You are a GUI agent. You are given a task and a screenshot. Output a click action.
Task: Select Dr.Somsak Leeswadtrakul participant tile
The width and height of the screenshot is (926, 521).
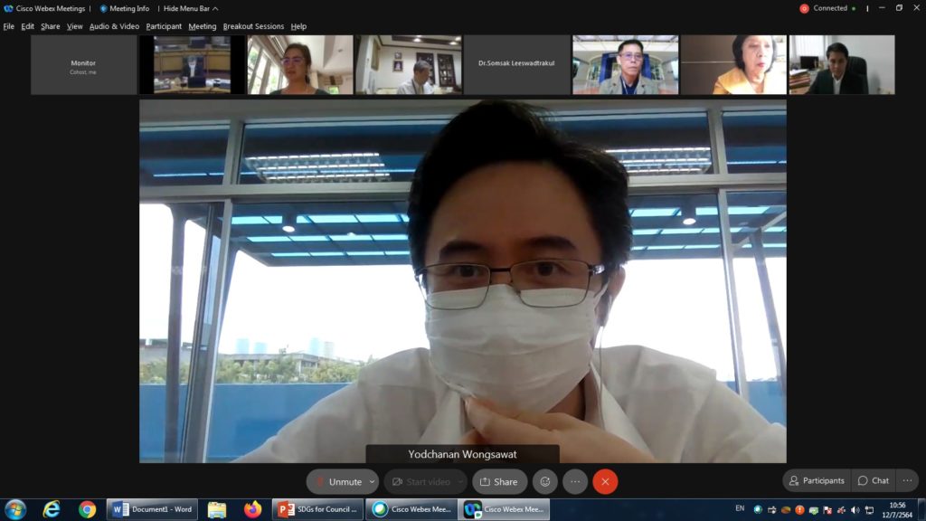pos(517,64)
